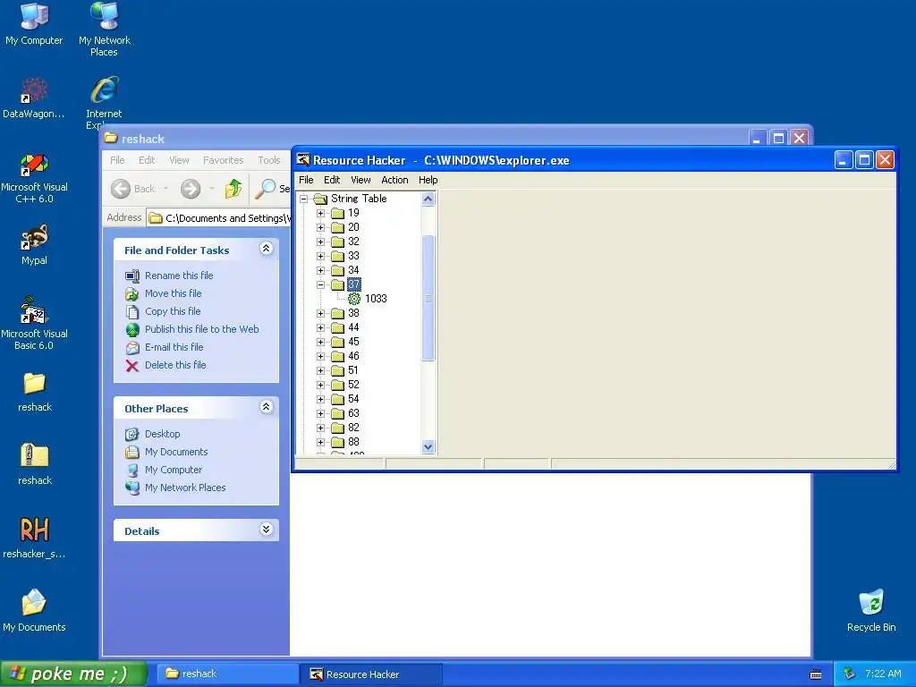916x687 pixels.
Task: Go to My Network Places in Other Places
Action: pyautogui.click(x=185, y=488)
